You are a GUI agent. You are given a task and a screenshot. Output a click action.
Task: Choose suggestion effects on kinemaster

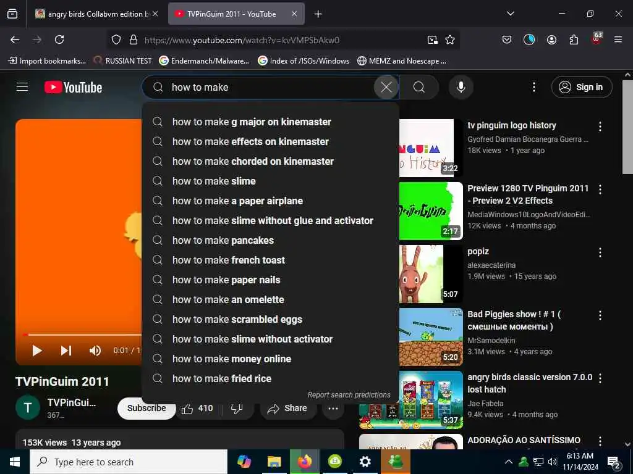(x=271, y=141)
